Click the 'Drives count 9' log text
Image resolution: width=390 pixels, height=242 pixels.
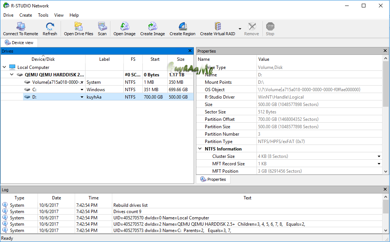coord(127,212)
